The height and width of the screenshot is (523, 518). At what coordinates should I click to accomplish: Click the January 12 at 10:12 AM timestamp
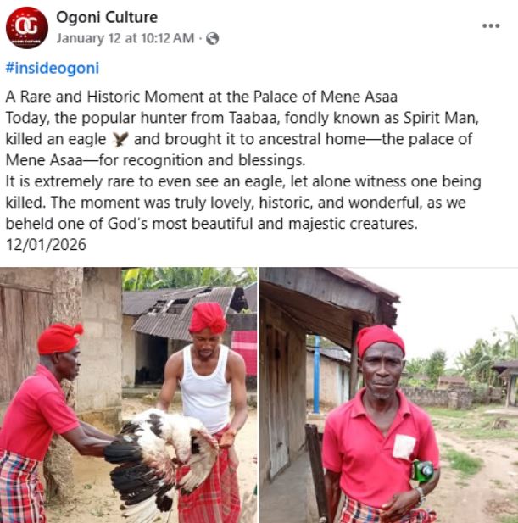click(125, 38)
